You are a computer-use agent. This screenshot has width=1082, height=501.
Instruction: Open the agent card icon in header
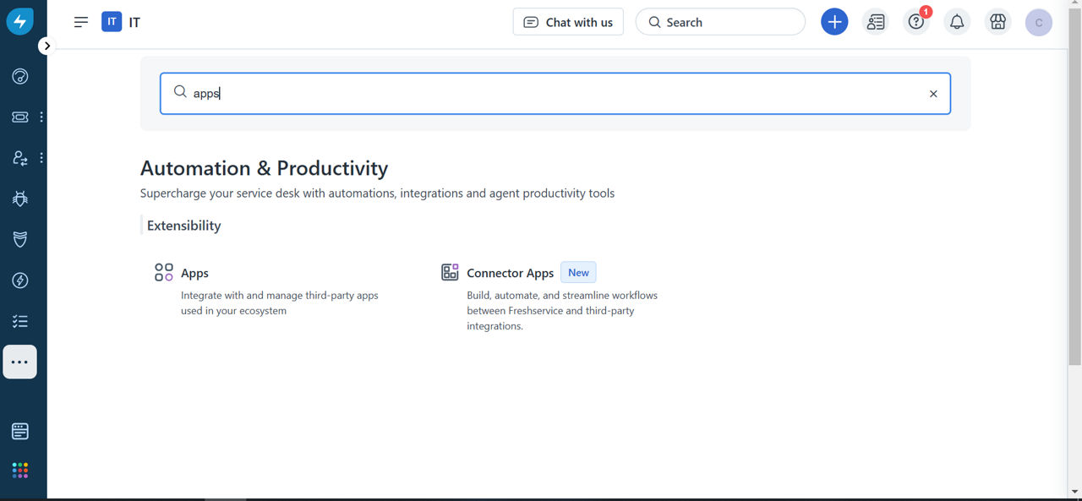pyautogui.click(x=876, y=22)
